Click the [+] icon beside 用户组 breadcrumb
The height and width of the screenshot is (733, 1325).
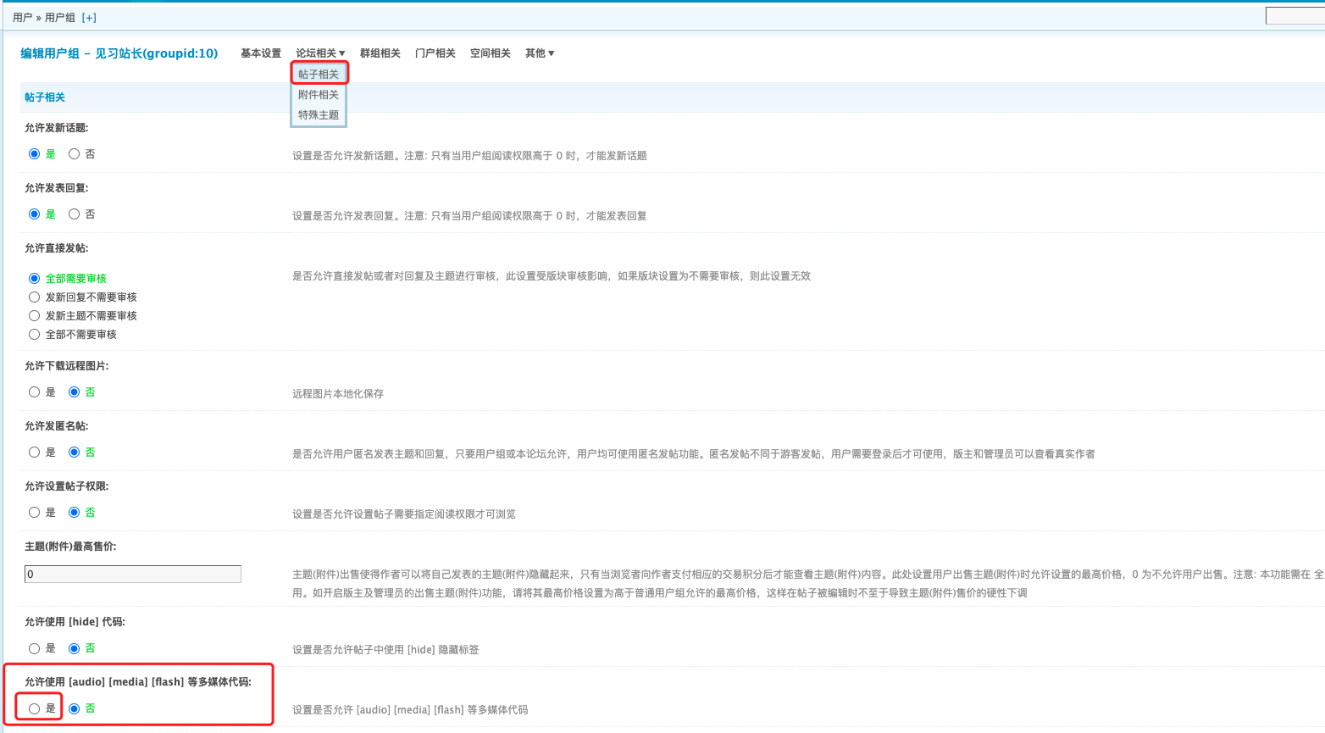89,18
